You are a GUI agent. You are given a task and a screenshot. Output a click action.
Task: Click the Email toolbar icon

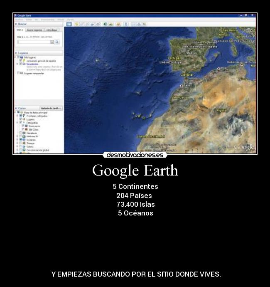pos(133,24)
